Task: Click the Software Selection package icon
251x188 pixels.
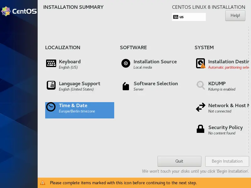Action: (126, 86)
